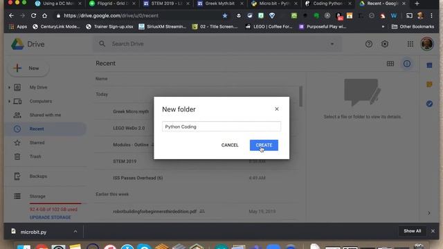Open the Tasks side panel icon
The image size is (443, 249).
429,104
